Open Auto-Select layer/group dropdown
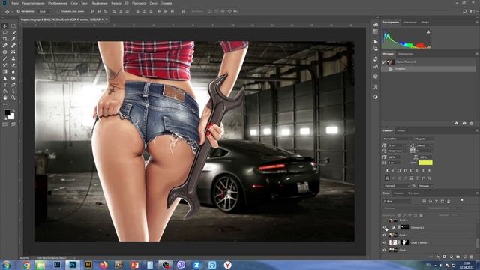Image resolution: width=480 pixels, height=270 pixels. click(46, 11)
